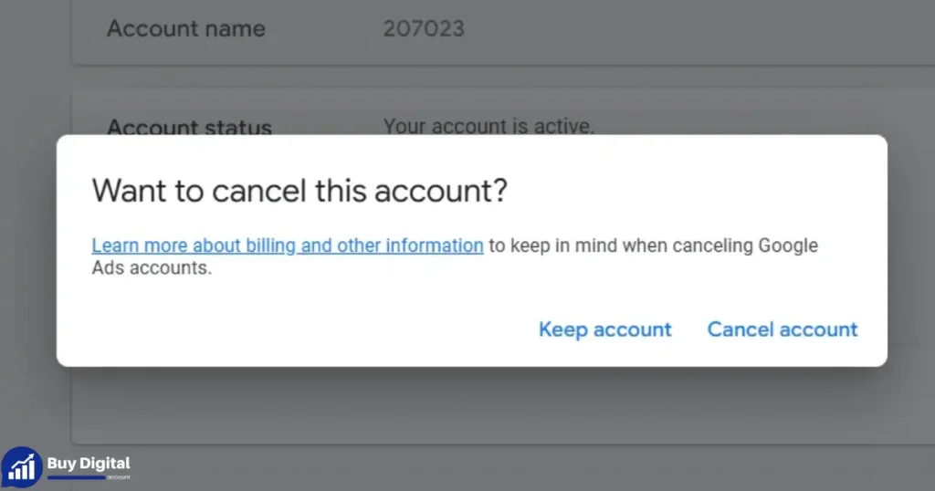Confirm with the Cancel account button

783,329
